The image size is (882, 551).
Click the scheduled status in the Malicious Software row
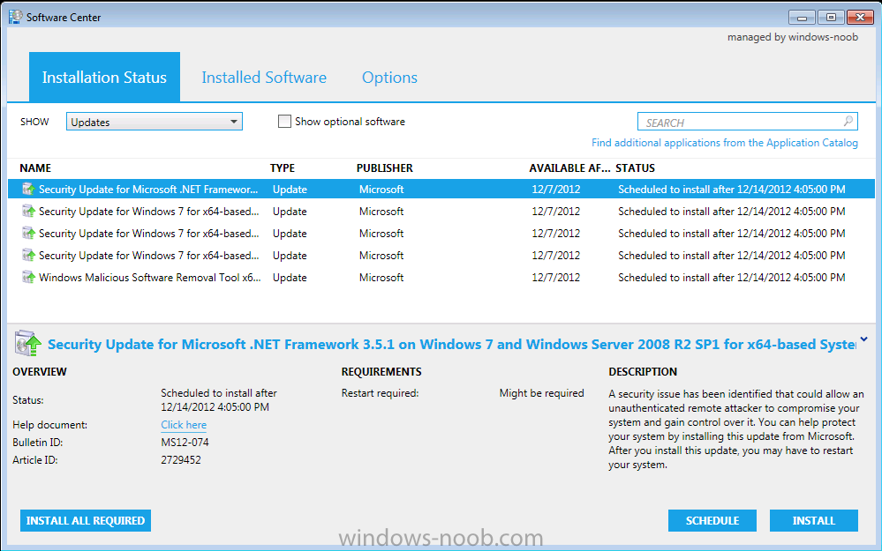click(x=731, y=278)
